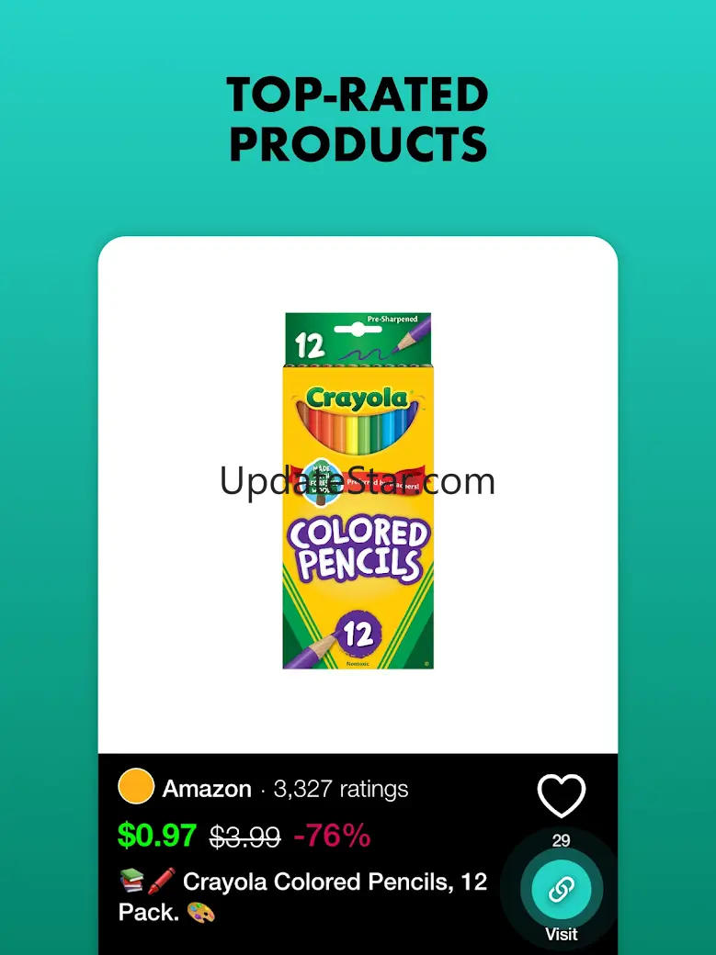The width and height of the screenshot is (716, 955).
Task: View the 3,327 ratings
Action: [340, 789]
